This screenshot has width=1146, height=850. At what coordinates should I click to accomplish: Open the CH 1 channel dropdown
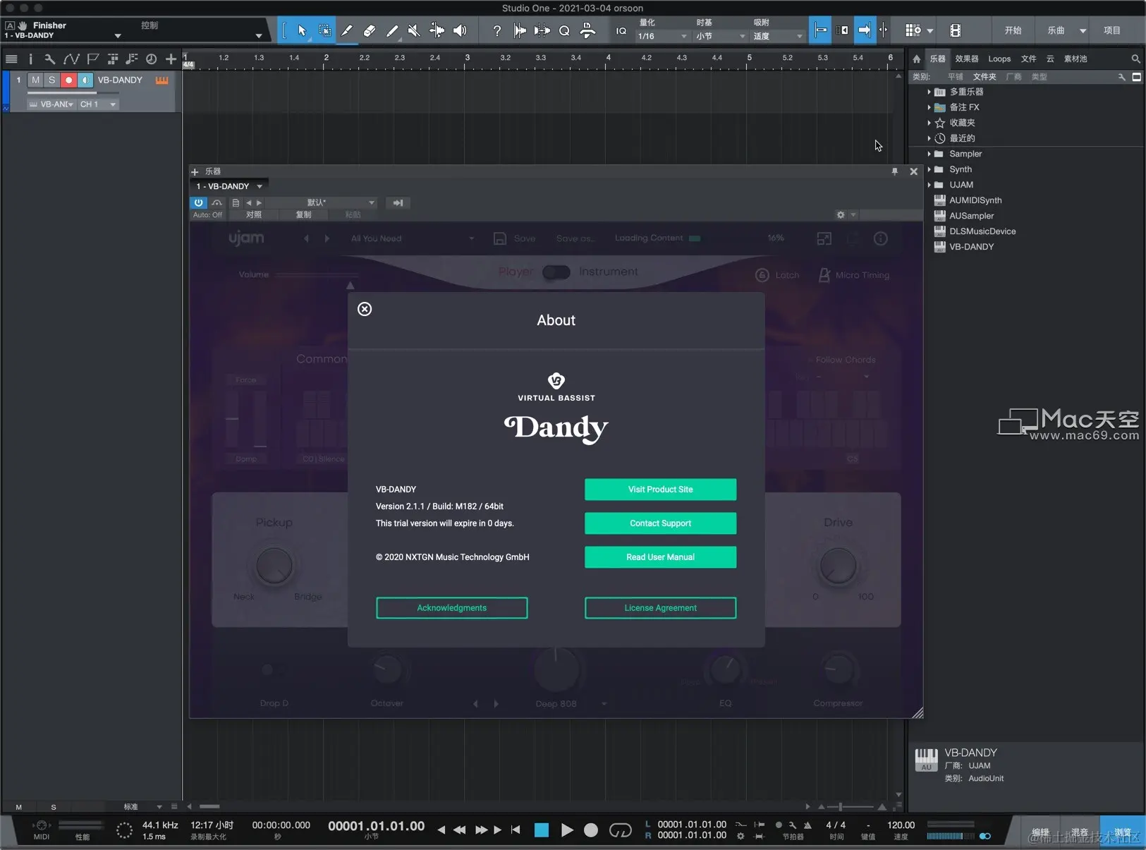tap(97, 104)
